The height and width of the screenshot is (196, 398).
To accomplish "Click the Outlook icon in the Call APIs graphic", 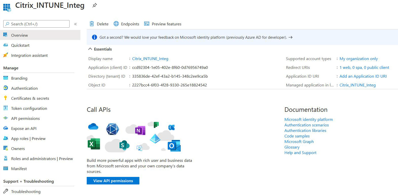I will pos(174,146).
